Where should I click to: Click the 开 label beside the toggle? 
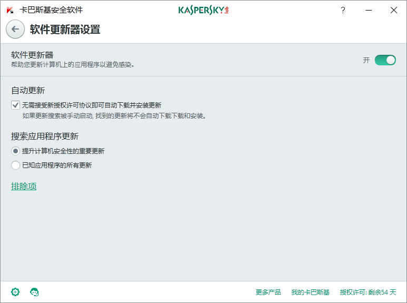coord(366,60)
